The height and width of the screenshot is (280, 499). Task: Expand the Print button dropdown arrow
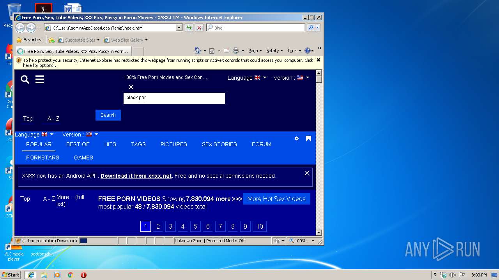click(243, 51)
